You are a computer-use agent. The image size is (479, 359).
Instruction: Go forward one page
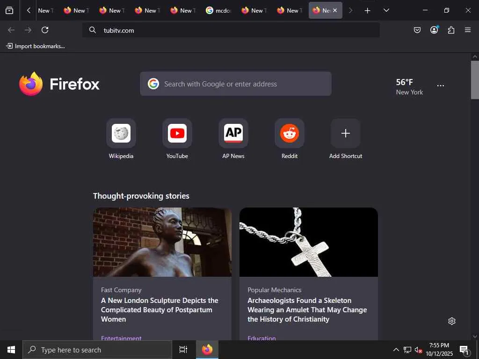tap(28, 30)
